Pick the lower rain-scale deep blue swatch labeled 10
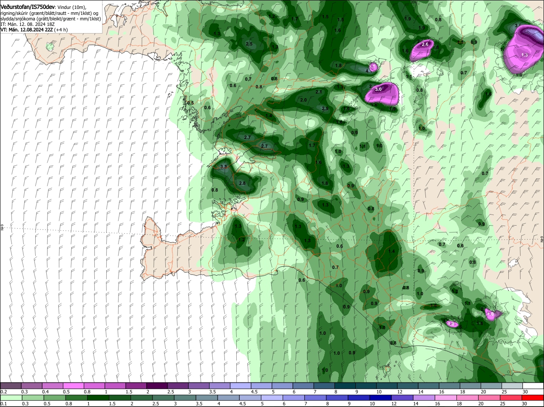 [381, 398]
